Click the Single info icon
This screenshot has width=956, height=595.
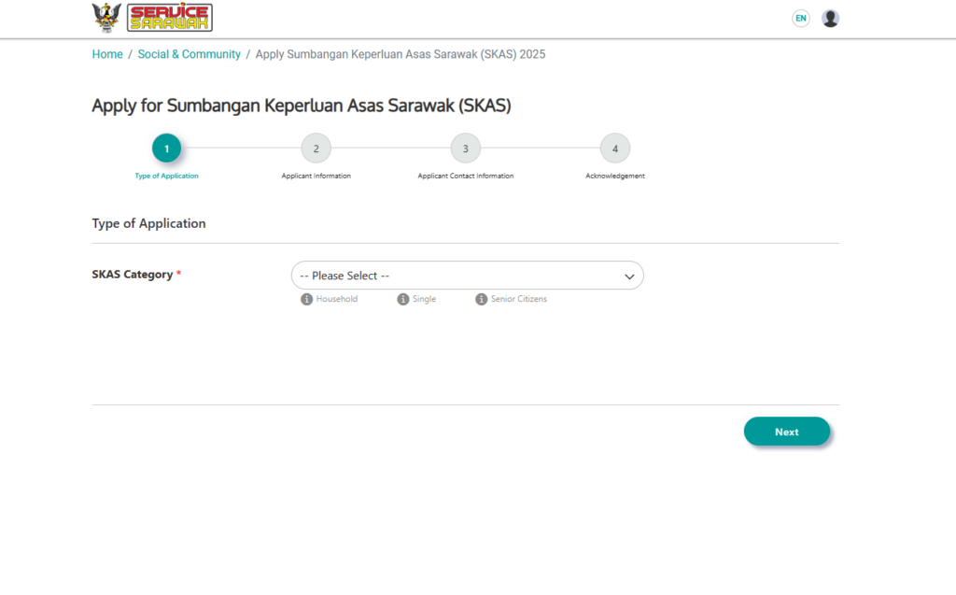(x=403, y=299)
